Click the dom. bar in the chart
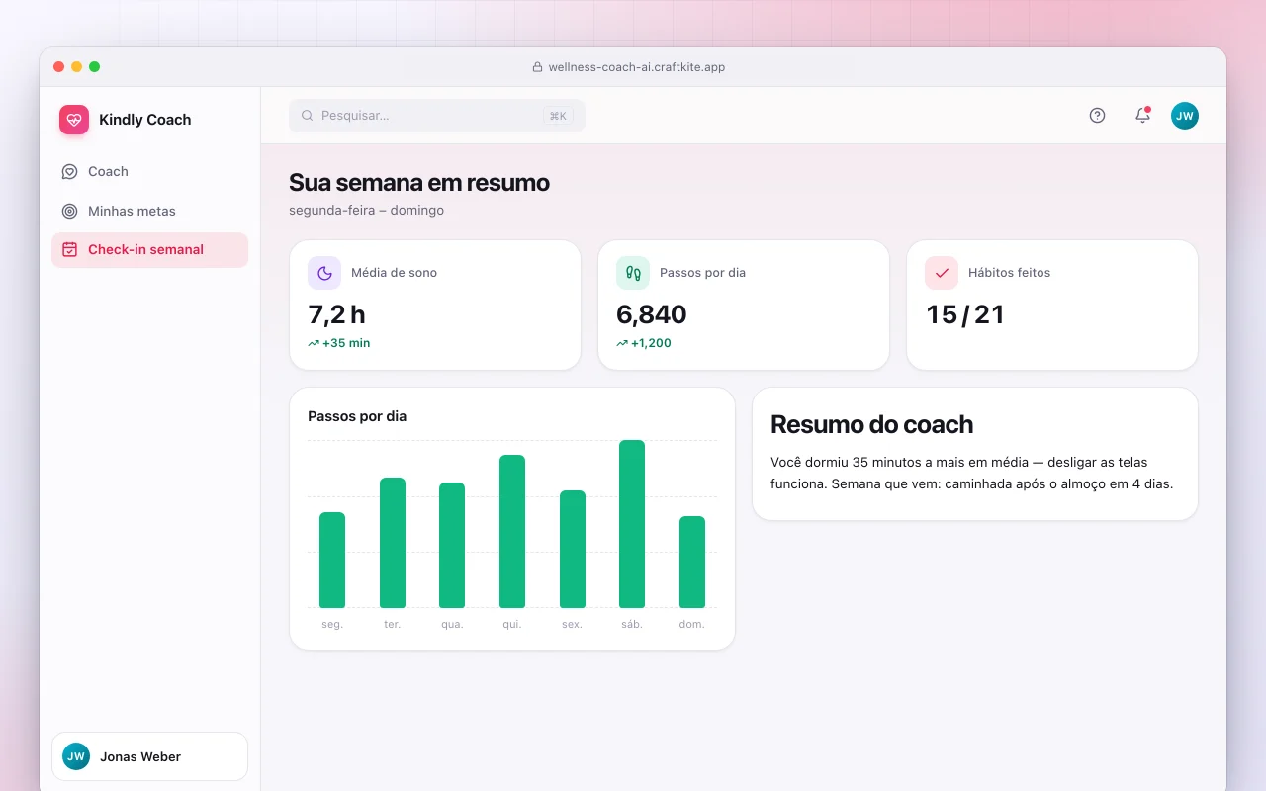Screen dimensions: 1266x791 pos(692,562)
